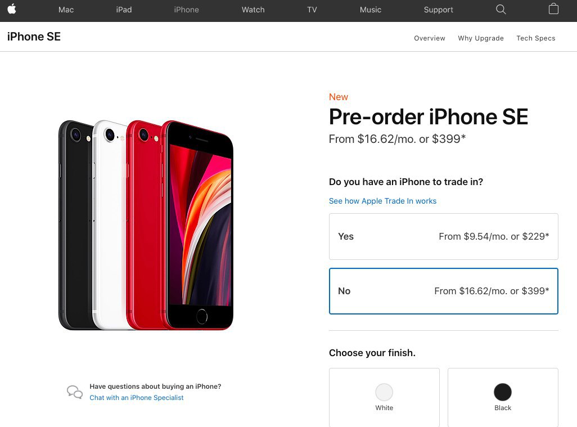Open the Watch menu item

pyautogui.click(x=253, y=10)
